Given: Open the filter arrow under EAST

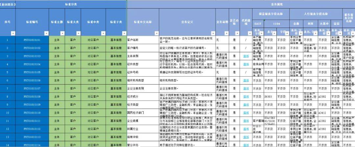Looking at the screenshot, I should click(x=262, y=33).
